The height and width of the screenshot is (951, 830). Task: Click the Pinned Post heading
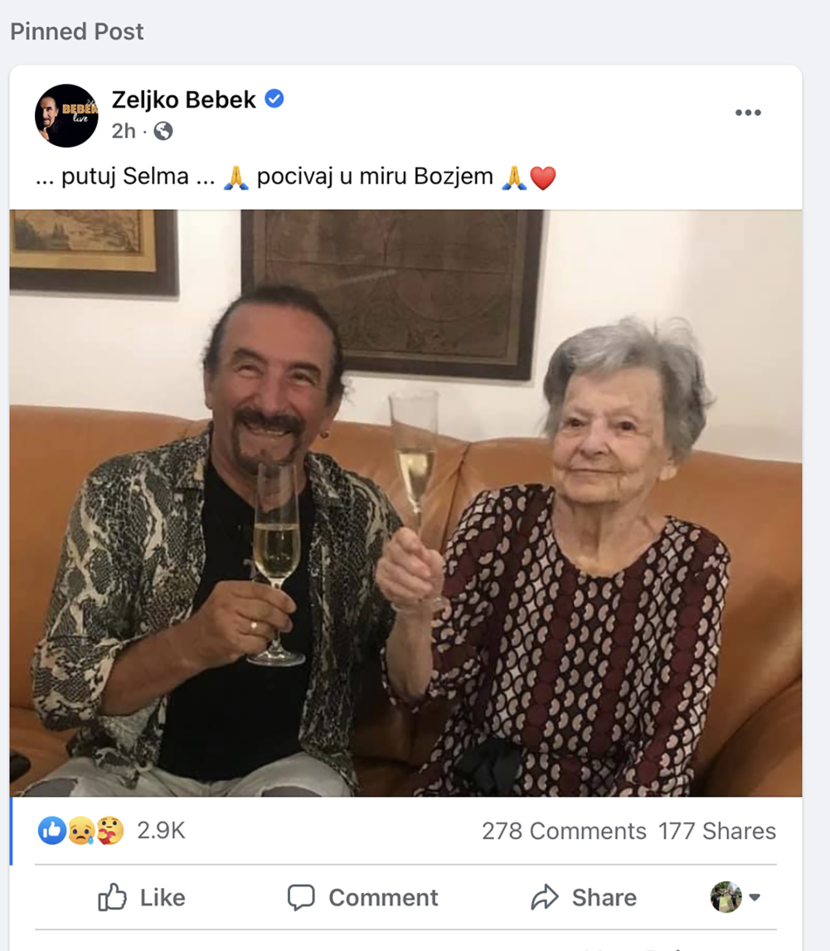pos(77,31)
